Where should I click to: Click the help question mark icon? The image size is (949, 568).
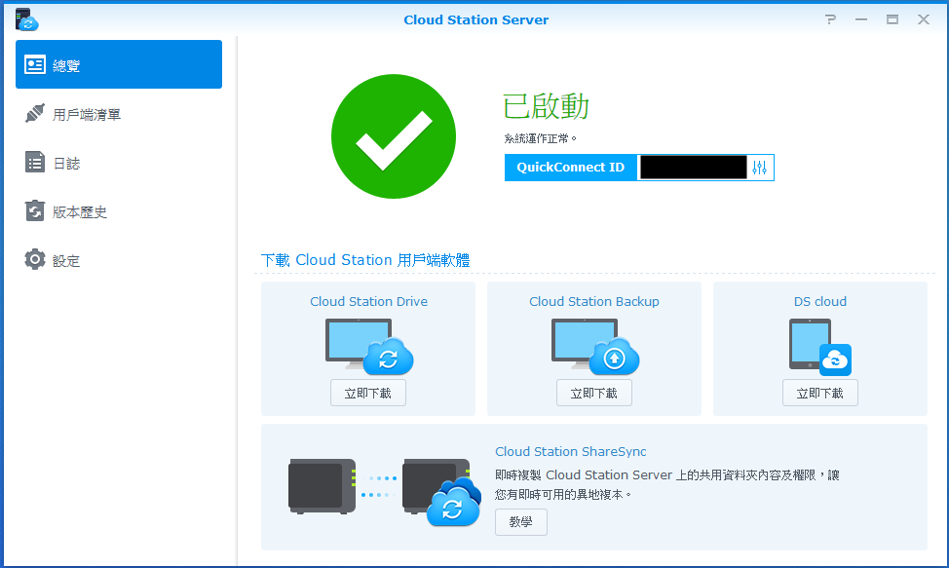pyautogui.click(x=830, y=19)
